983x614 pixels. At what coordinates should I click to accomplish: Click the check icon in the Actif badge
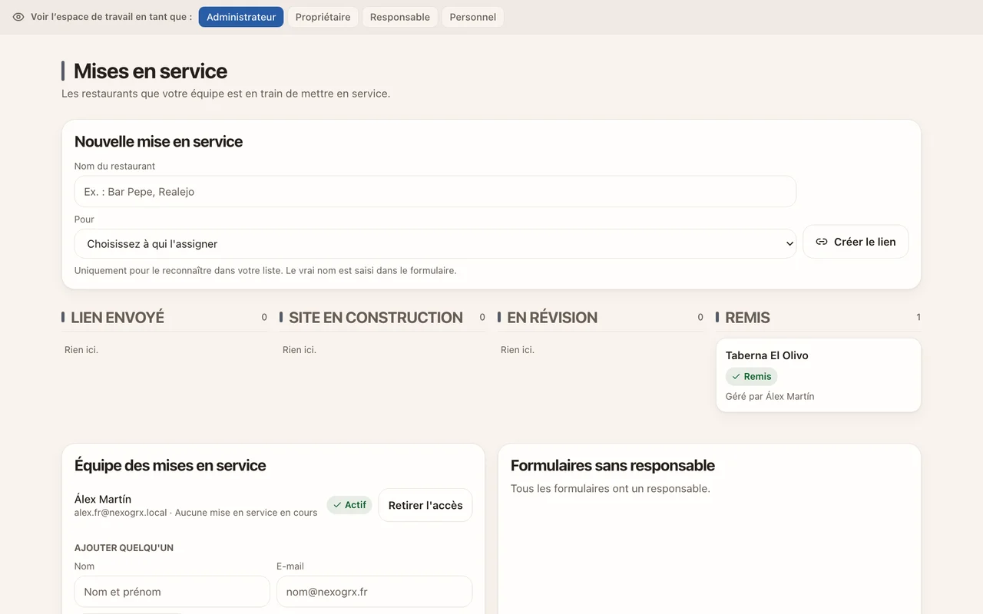click(x=337, y=505)
